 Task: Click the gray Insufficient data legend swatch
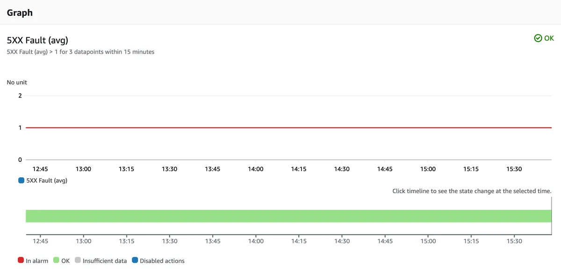pyautogui.click(x=78, y=260)
